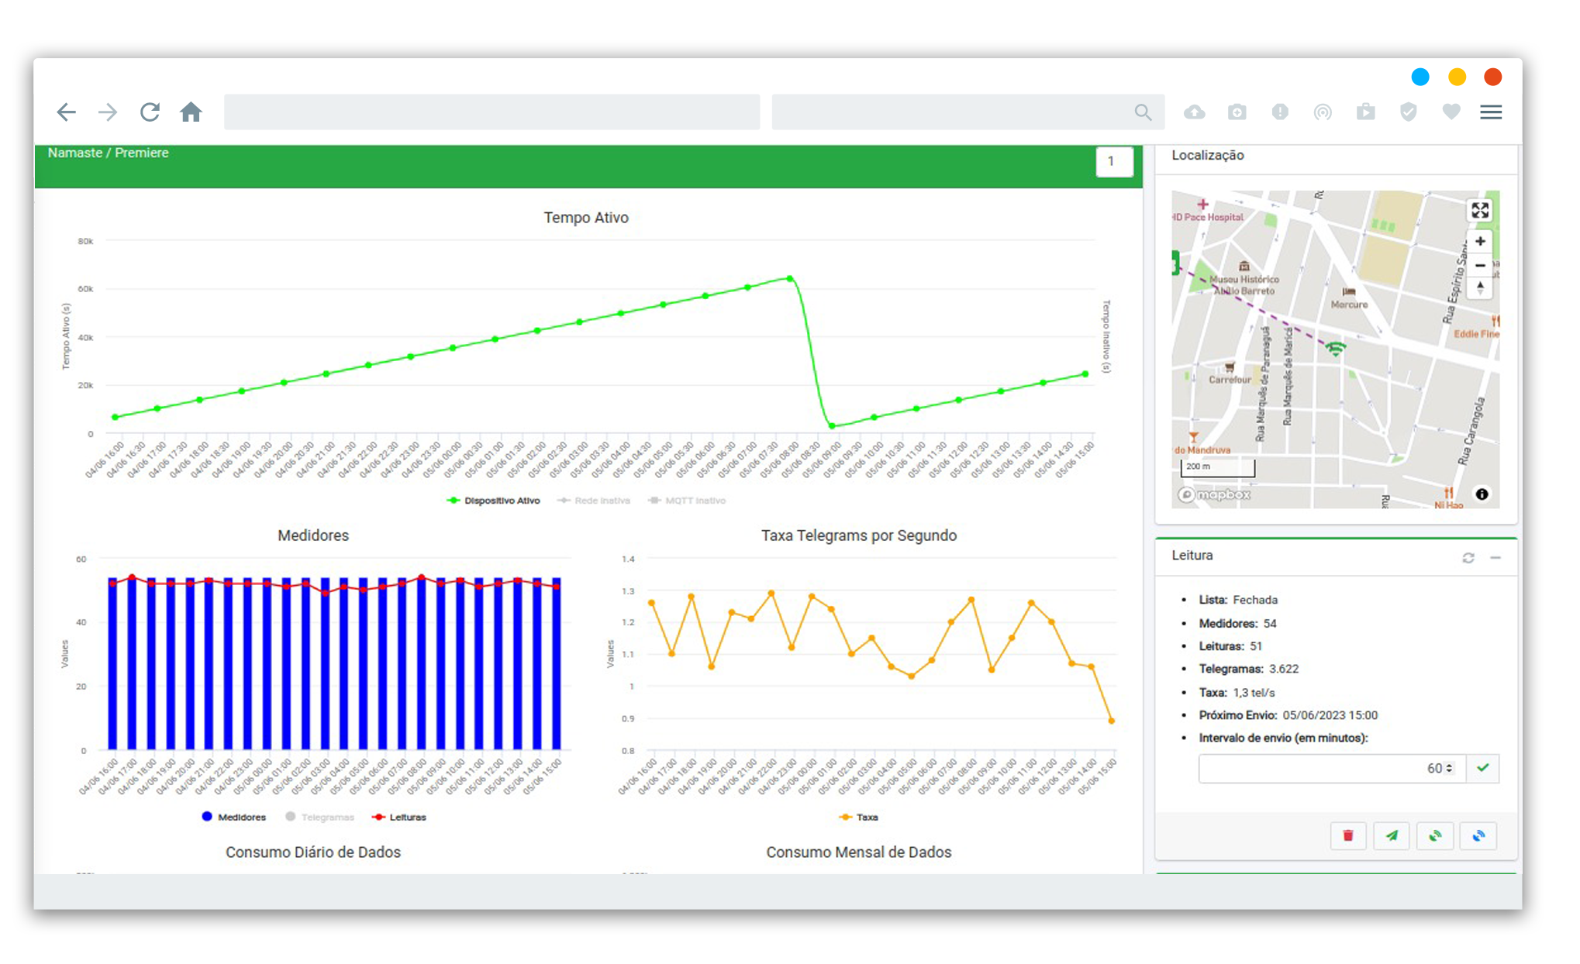Toggle 'Leituras' legend series
The height and width of the screenshot is (964, 1580).
click(x=398, y=817)
